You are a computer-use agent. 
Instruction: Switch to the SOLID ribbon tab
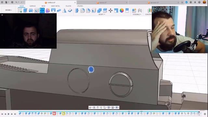tap(22, 6)
